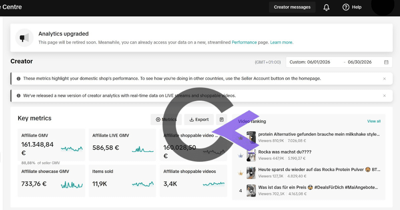400x210 pixels.
Task: Click the Affiliate GMV sparkline chart
Action: point(72,149)
